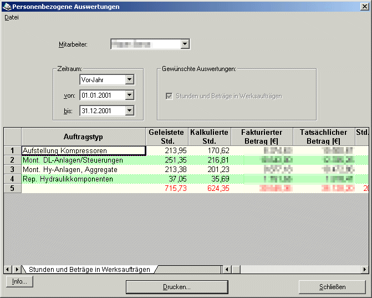Click the horizontal scrollbar right arrow
This screenshot has width=372, height=298.
point(364,269)
